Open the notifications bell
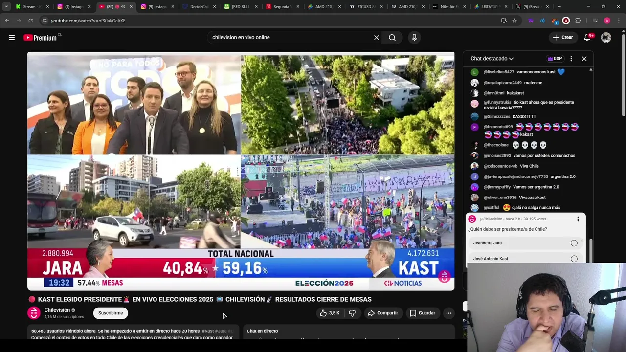626x352 pixels. [588, 37]
